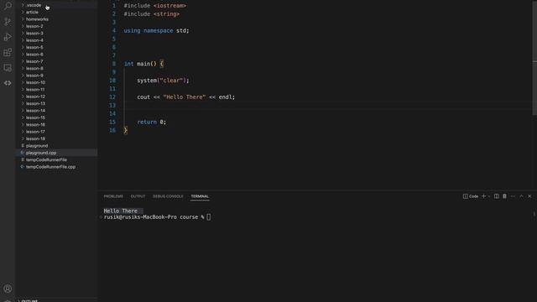Click line number 13 in the gutter
The width and height of the screenshot is (537, 302).
coord(112,105)
